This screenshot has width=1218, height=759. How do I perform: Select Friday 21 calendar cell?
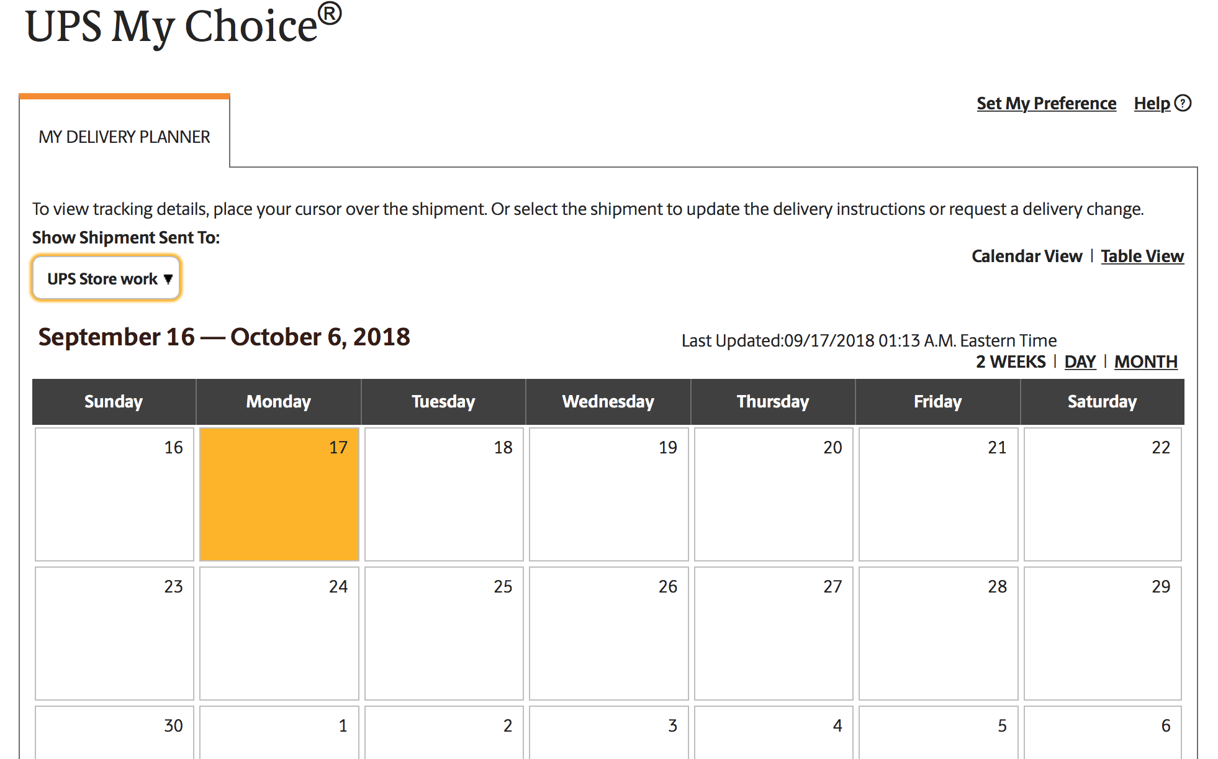pyautogui.click(x=938, y=494)
